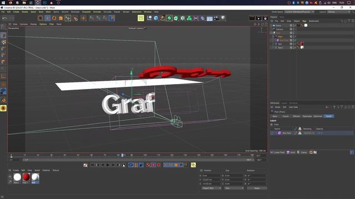Open the Render menu in menu bar
This screenshot has height=199, width=355.
pos(126,12)
